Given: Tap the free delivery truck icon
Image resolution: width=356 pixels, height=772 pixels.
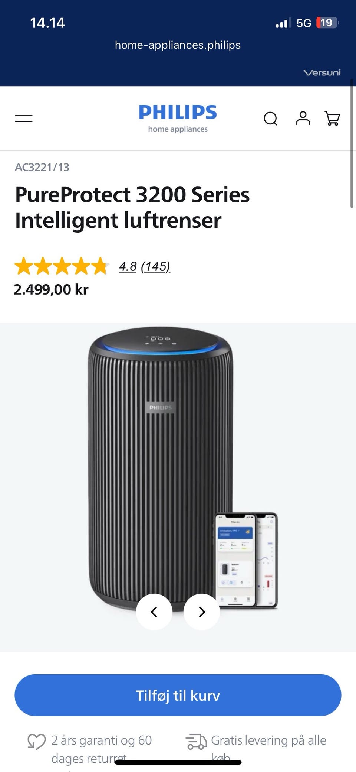Looking at the screenshot, I should click(x=196, y=742).
